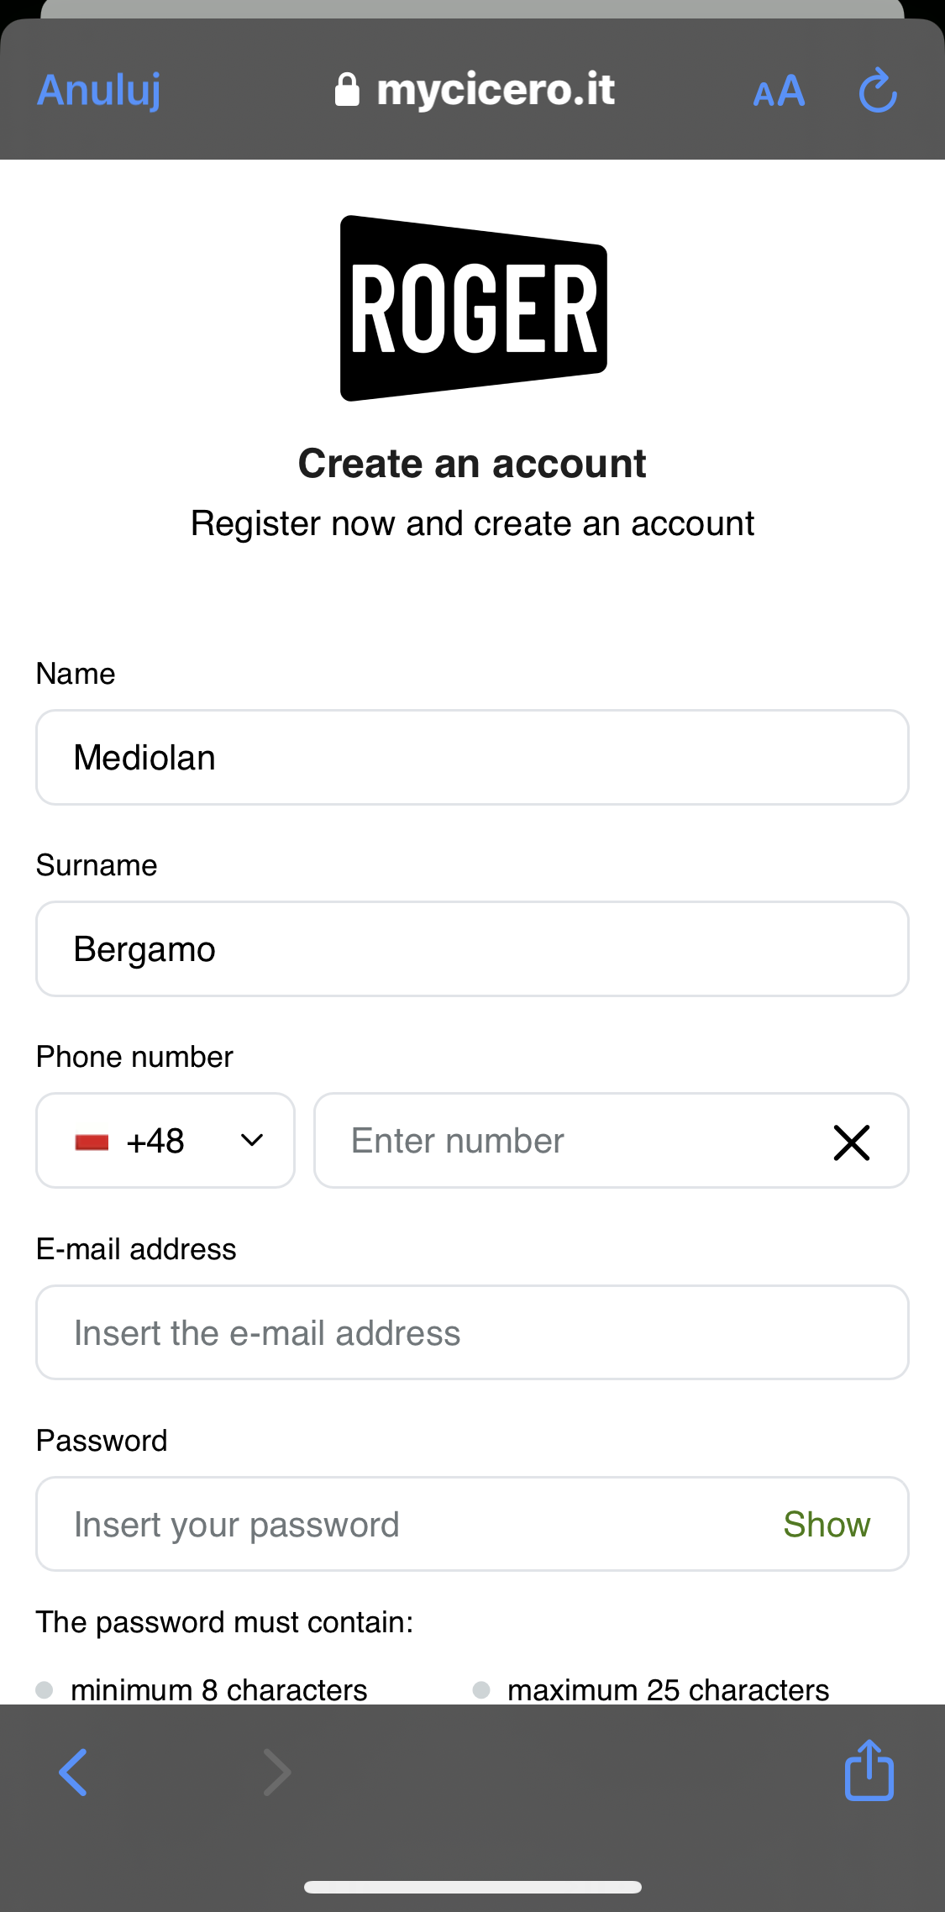
Task: Tap the e-mail address input field
Action: (472, 1333)
